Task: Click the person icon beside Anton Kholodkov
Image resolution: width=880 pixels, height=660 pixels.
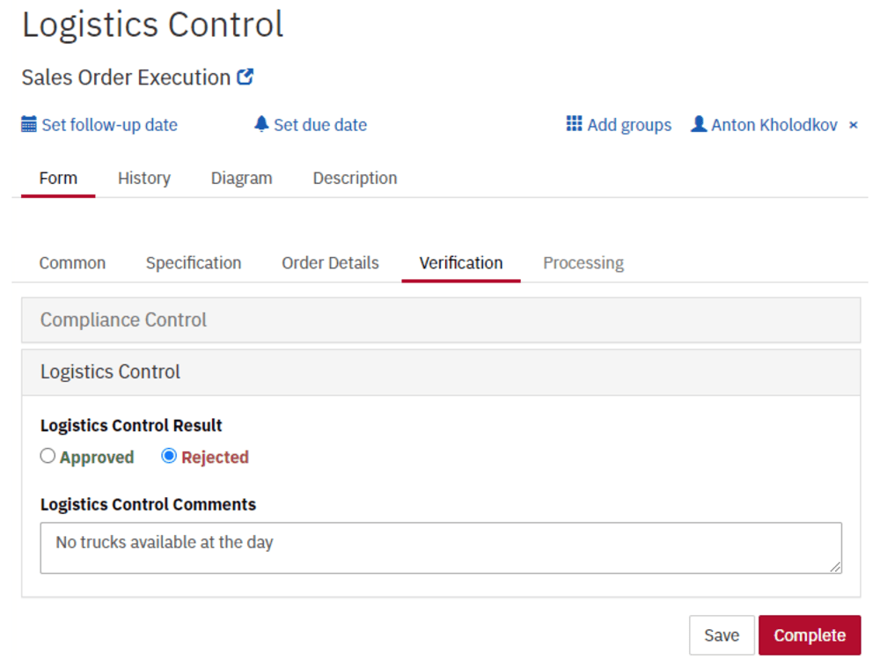Action: pos(698,124)
